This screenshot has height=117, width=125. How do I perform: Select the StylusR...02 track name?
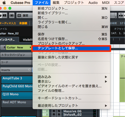(72, 114)
